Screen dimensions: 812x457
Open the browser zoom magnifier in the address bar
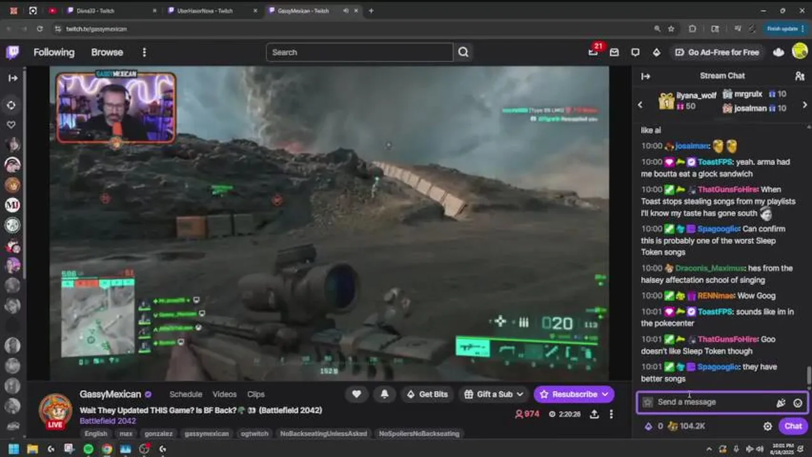(657, 29)
